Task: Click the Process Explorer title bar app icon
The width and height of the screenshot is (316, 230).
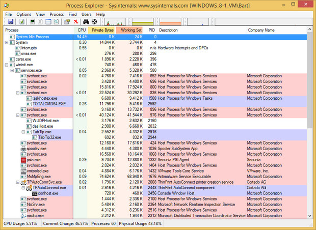Action: [x=7, y=5]
